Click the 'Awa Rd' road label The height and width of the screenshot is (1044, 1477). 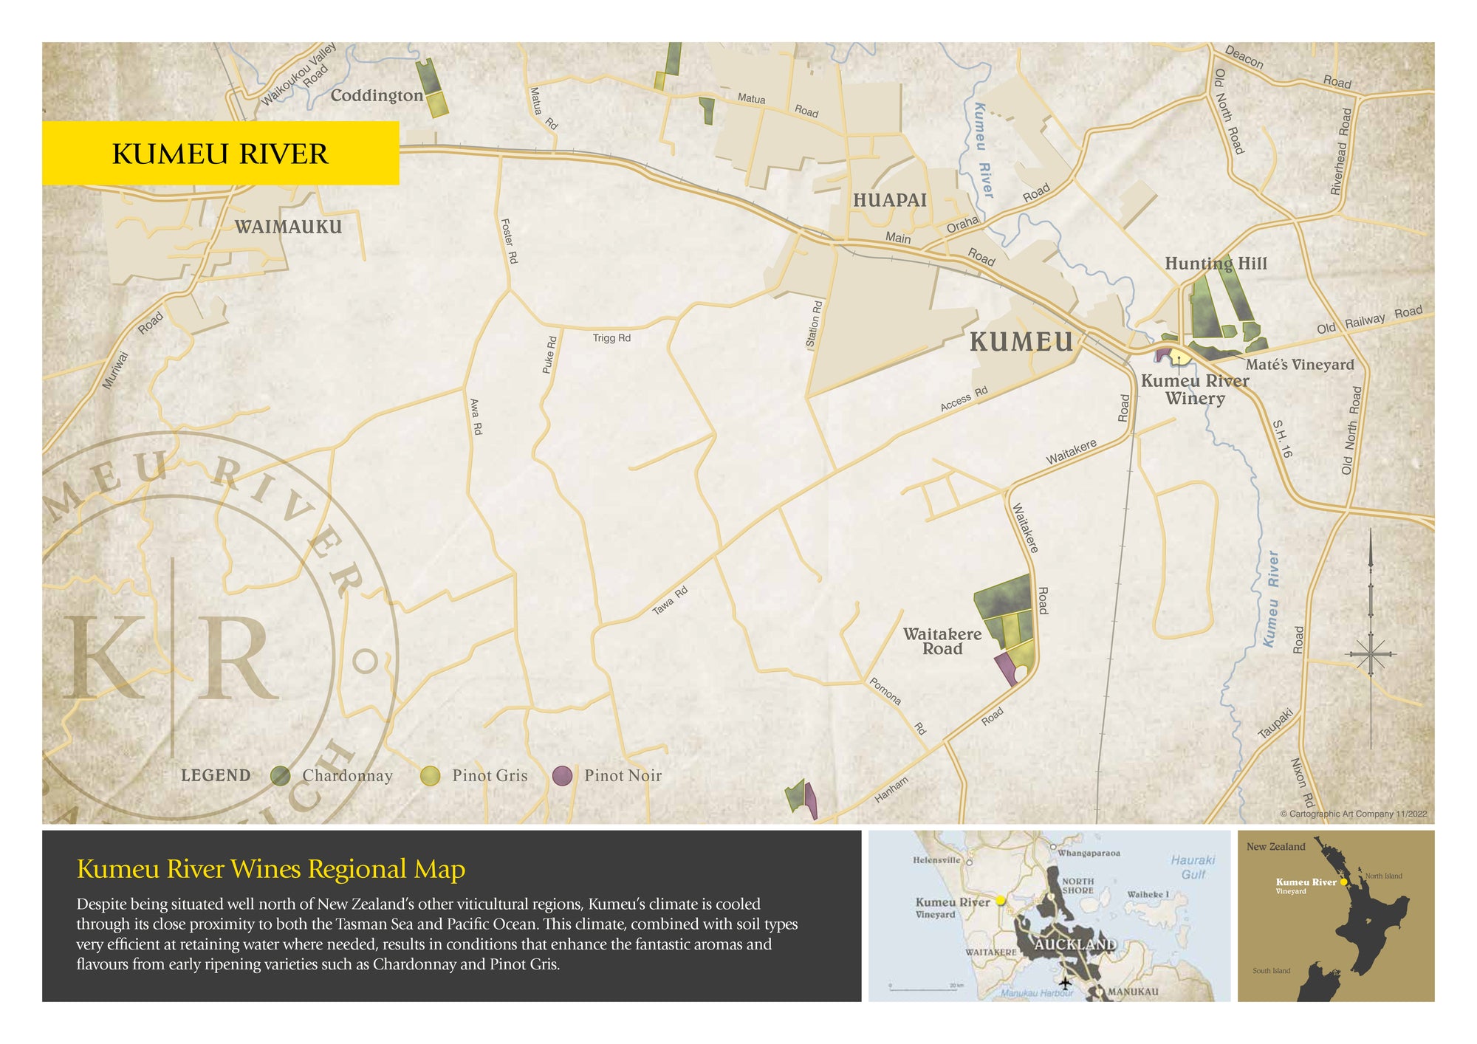(x=476, y=416)
